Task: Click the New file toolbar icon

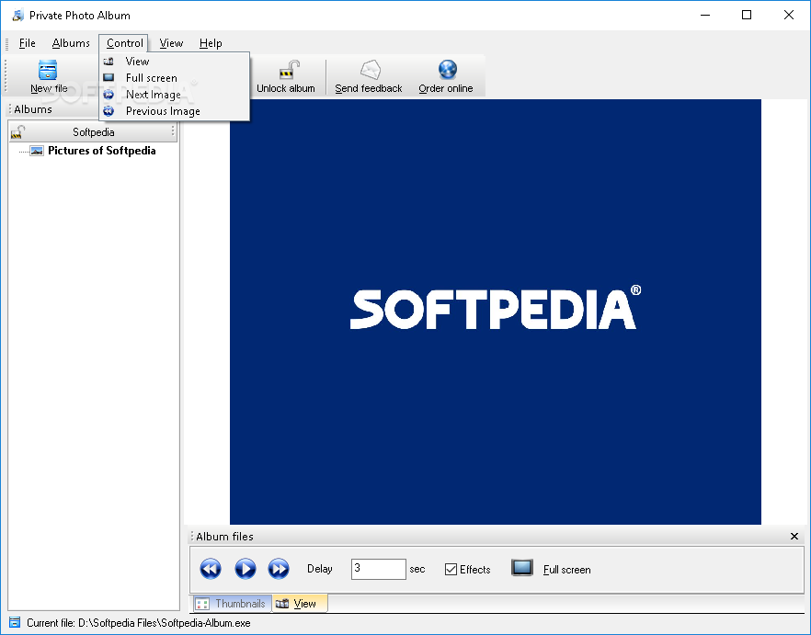Action: click(x=48, y=70)
